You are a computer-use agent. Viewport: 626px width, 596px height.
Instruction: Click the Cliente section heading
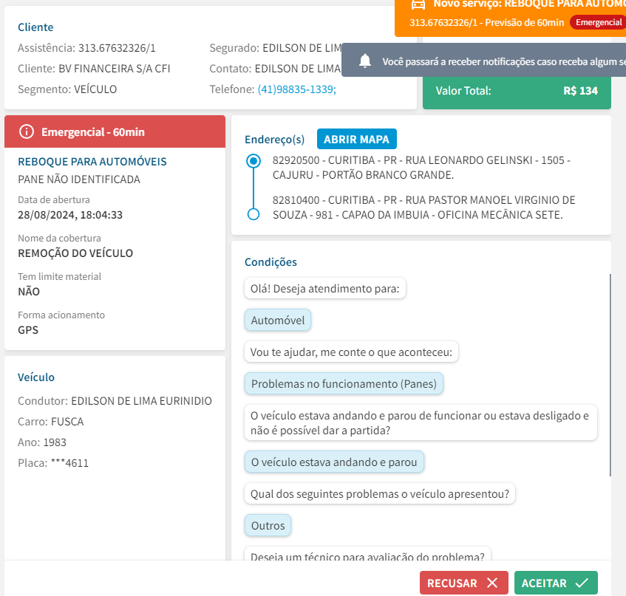click(35, 27)
